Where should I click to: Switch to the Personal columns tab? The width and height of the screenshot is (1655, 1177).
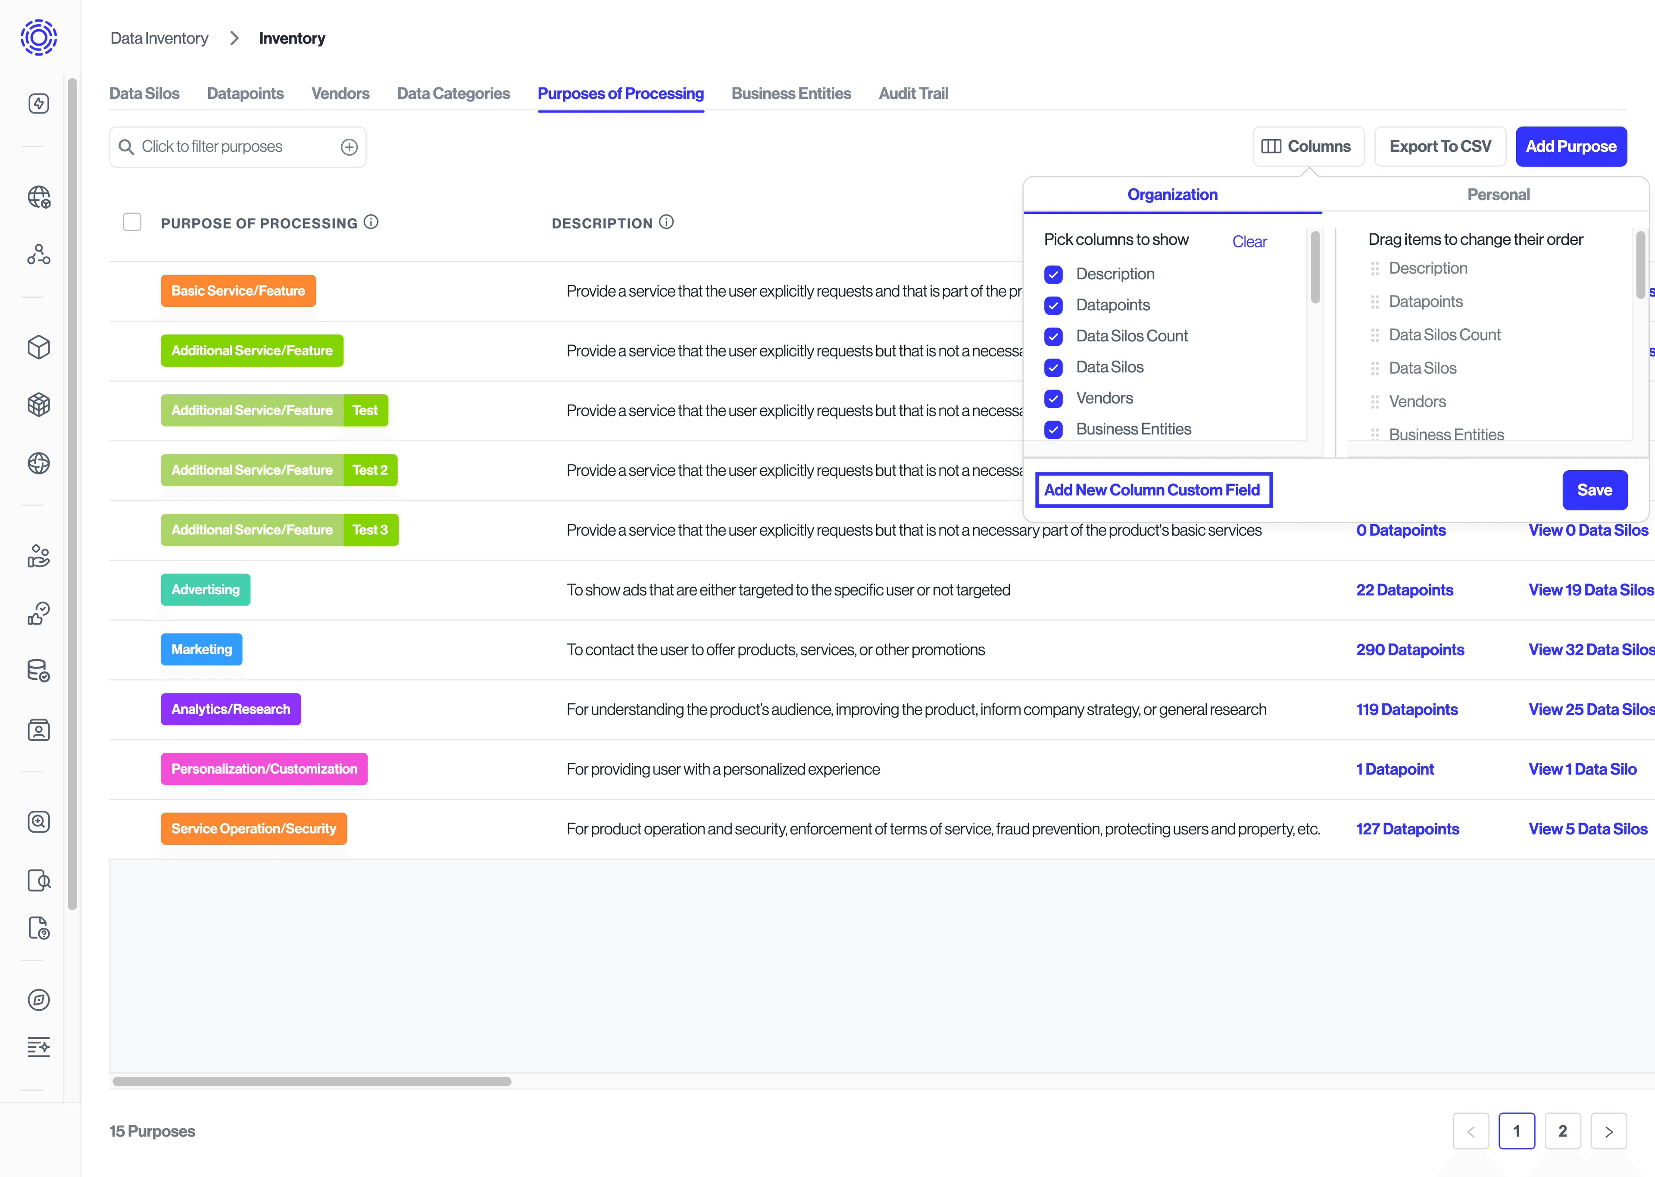[1498, 194]
